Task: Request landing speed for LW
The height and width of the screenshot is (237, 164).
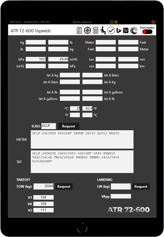Action: pyautogui.click(x=141, y=187)
